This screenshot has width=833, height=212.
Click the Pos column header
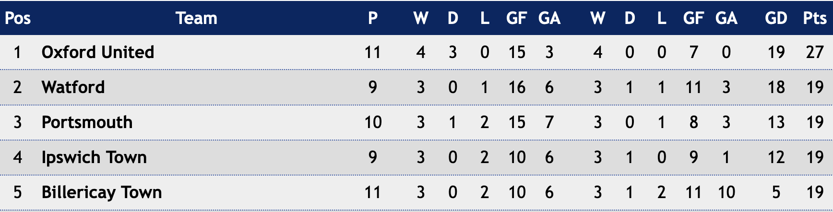[18, 18]
